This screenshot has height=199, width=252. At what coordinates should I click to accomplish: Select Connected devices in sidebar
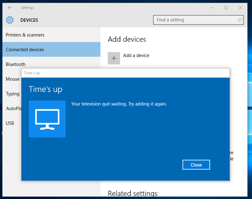[x=51, y=49]
